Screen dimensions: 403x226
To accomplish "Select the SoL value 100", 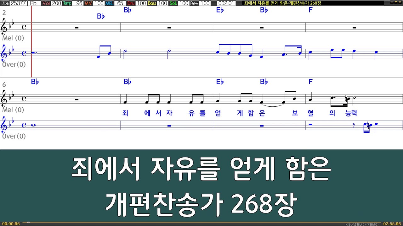I will [x=184, y=3].
